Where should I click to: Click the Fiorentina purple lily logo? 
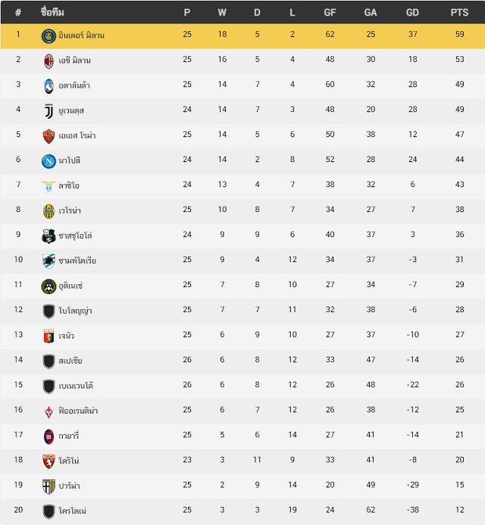(x=48, y=411)
